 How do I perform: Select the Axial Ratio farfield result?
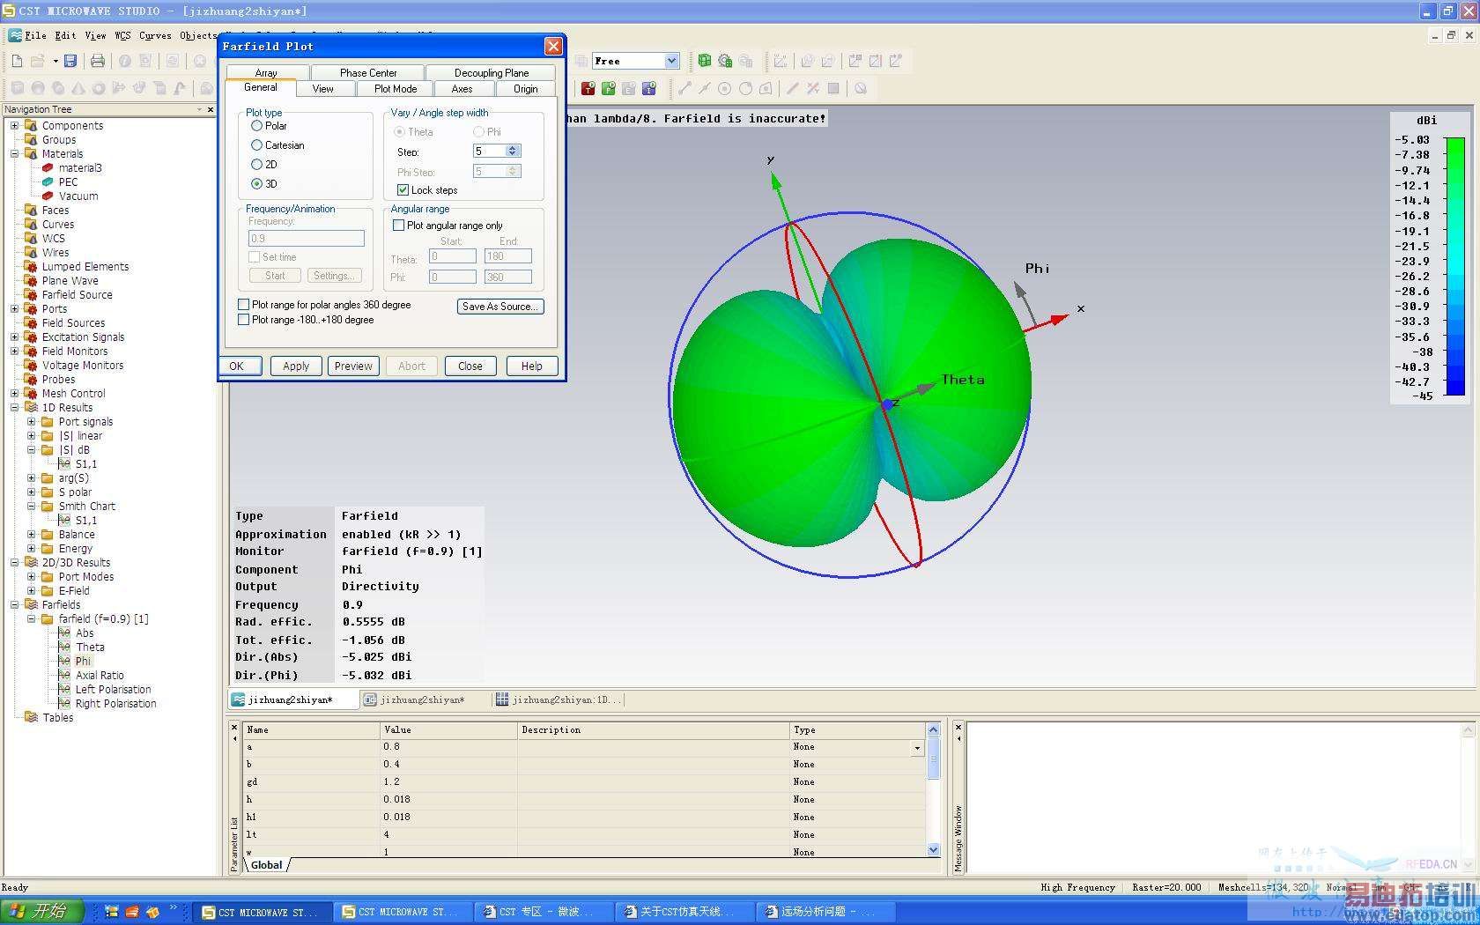point(100,676)
